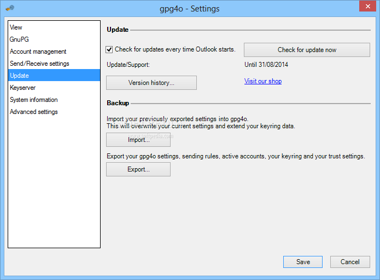380x280 pixels.
Task: Open Account management settings
Action: coord(54,52)
